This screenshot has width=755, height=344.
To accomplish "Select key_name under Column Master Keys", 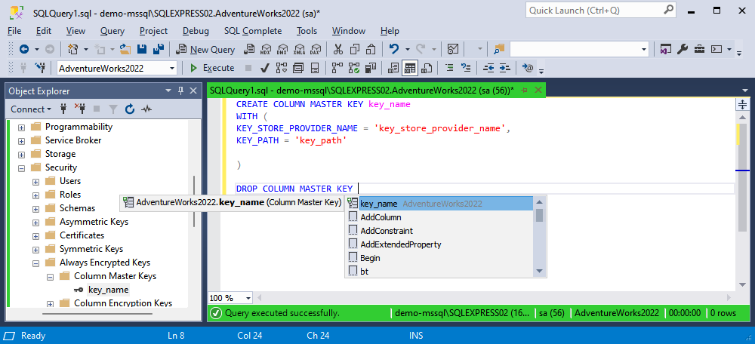I will click(x=108, y=290).
